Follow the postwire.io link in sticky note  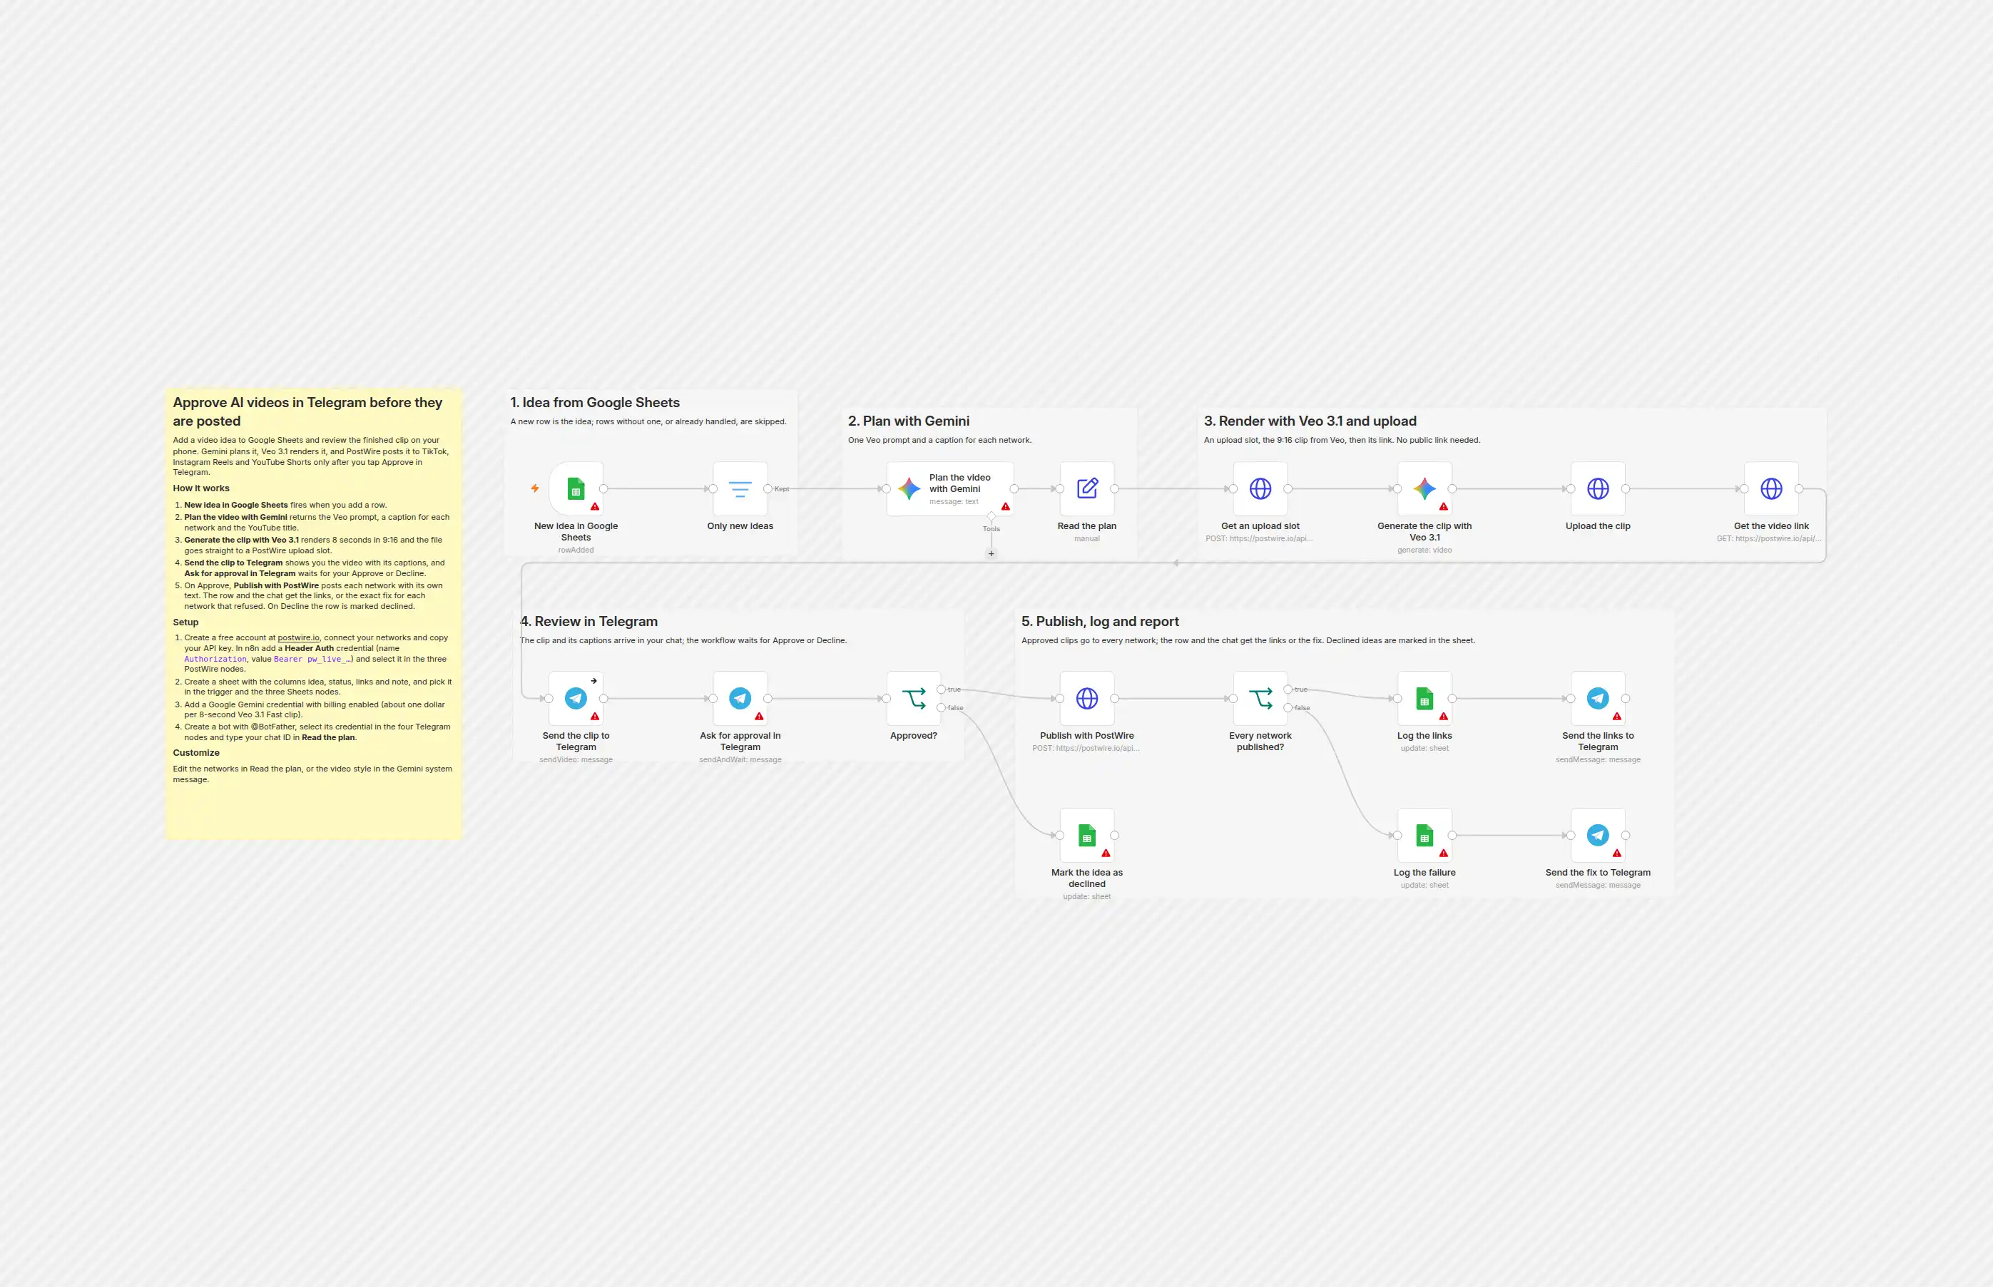[298, 637]
